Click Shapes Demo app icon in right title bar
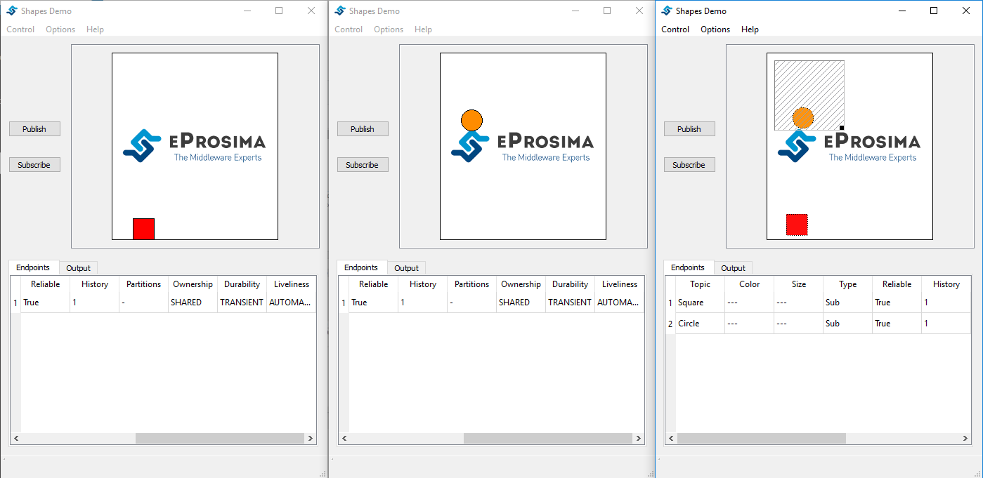983x478 pixels. [667, 11]
